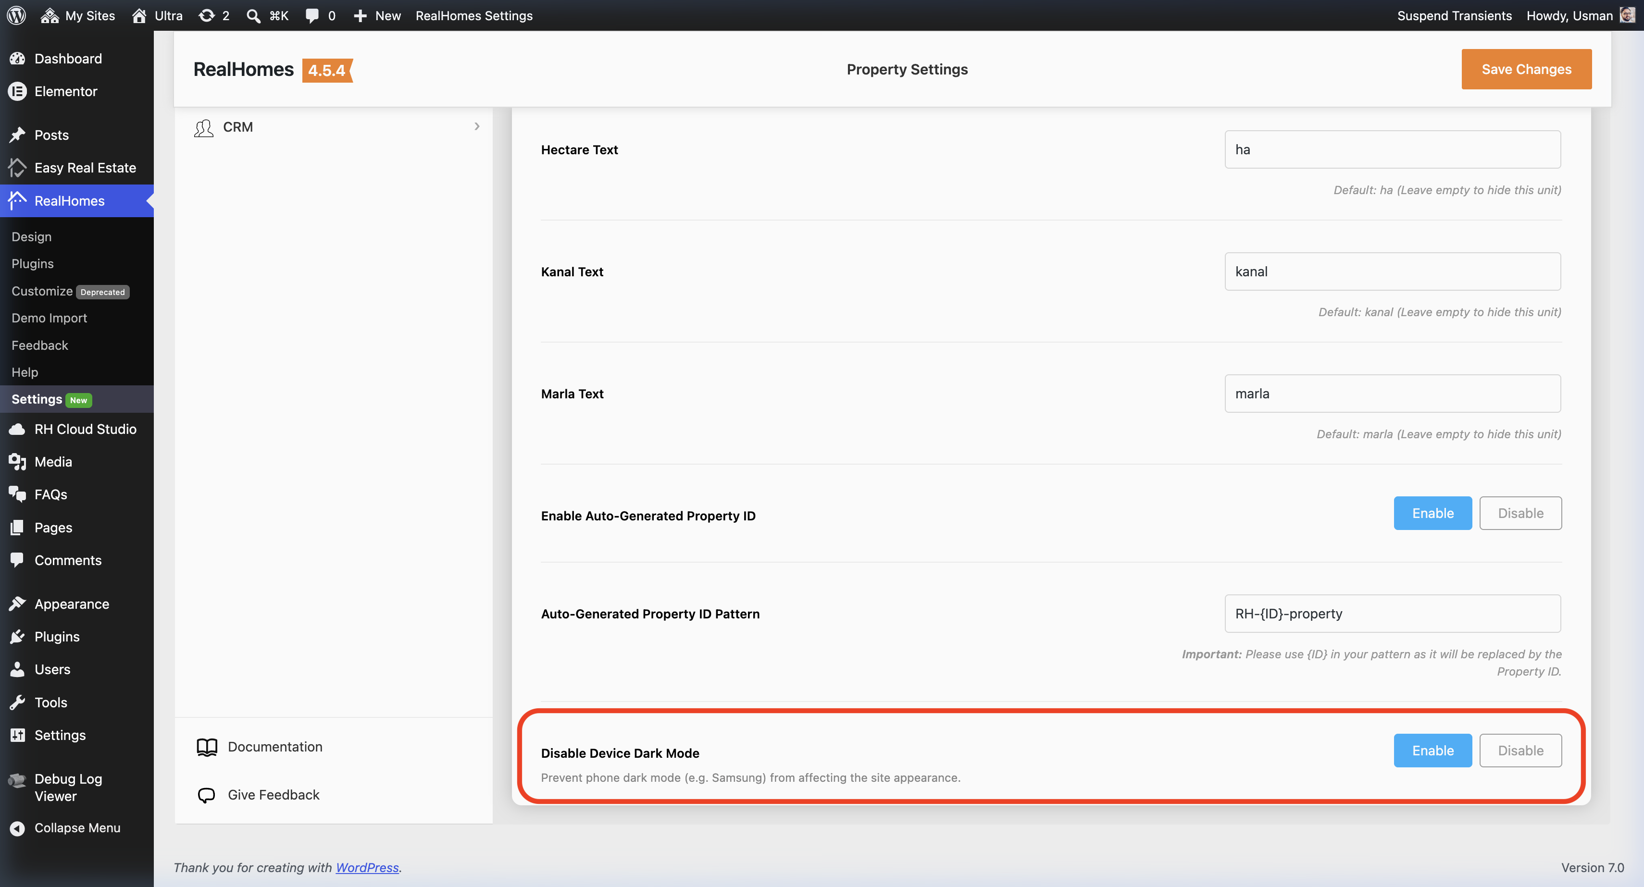The height and width of the screenshot is (887, 1644).
Task: Open Easy Real Estate icon
Action: coord(17,168)
